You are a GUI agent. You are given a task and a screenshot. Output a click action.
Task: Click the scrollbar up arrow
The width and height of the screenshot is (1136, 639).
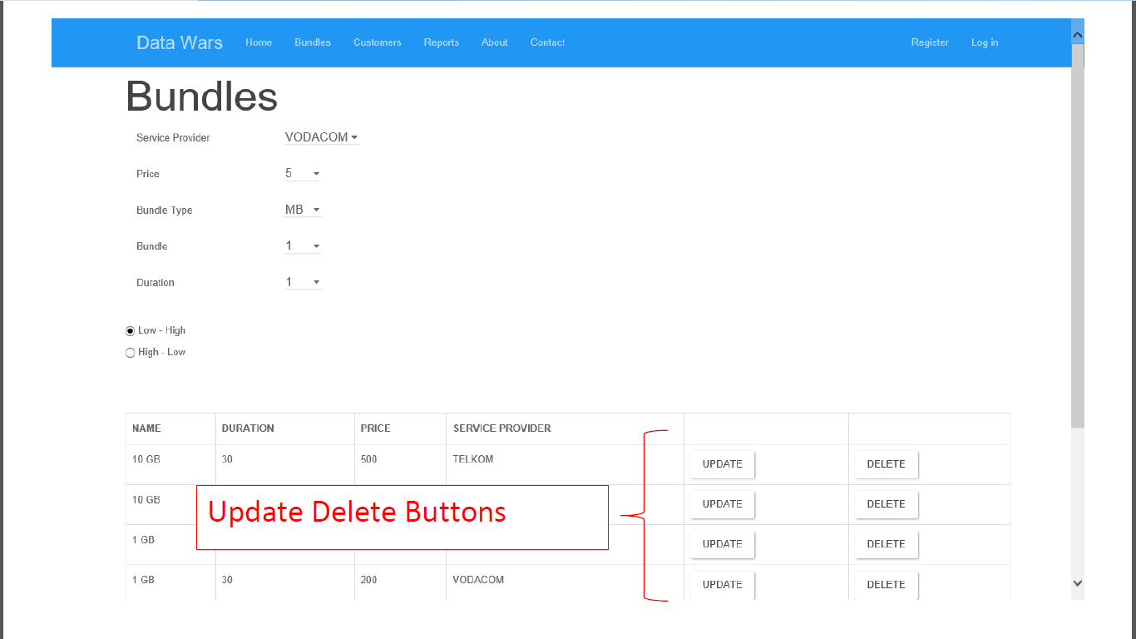1078,36
